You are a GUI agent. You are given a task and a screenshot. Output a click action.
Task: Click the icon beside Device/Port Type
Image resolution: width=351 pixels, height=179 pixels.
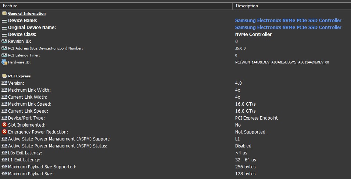pos(4,118)
